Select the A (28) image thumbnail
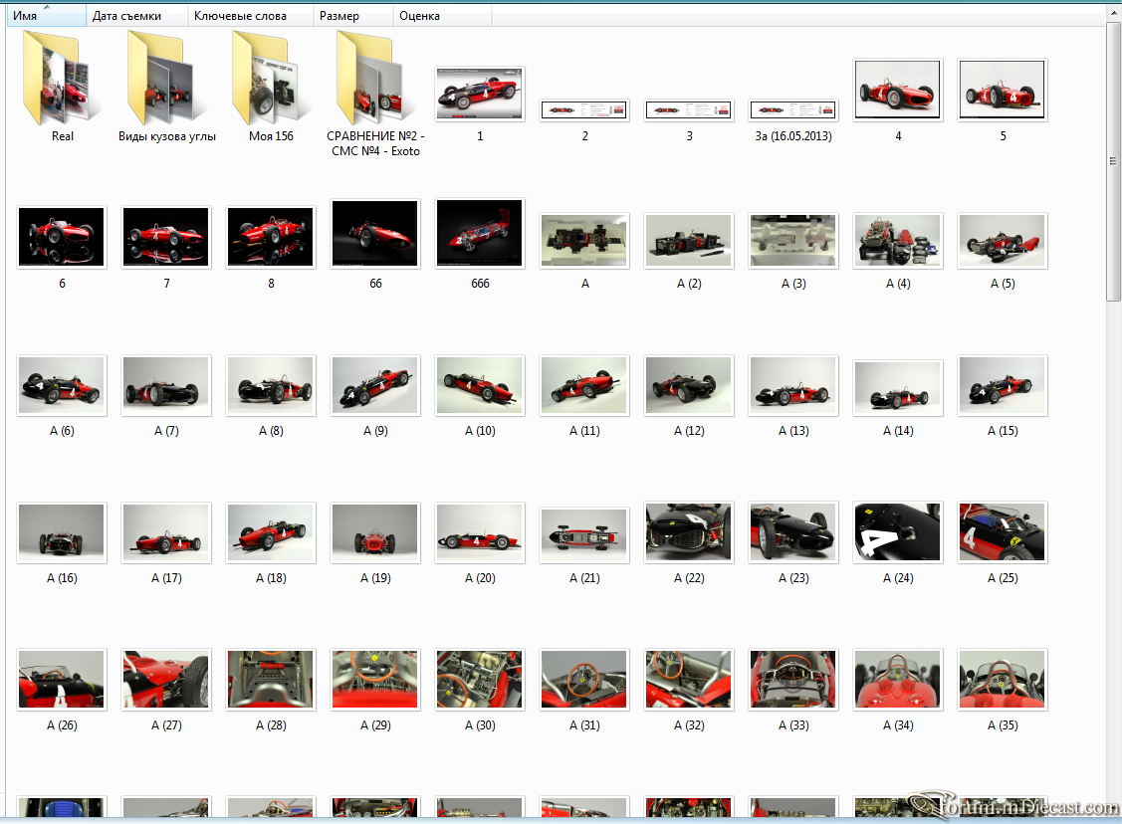 pos(271,680)
